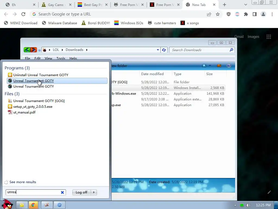The image size is (278, 209).
Task: Click the Angry Birds start button
Action: (7, 205)
